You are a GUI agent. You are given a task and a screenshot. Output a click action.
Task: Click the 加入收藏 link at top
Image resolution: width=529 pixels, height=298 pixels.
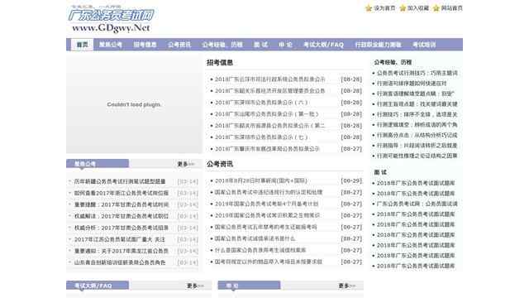coord(418,8)
